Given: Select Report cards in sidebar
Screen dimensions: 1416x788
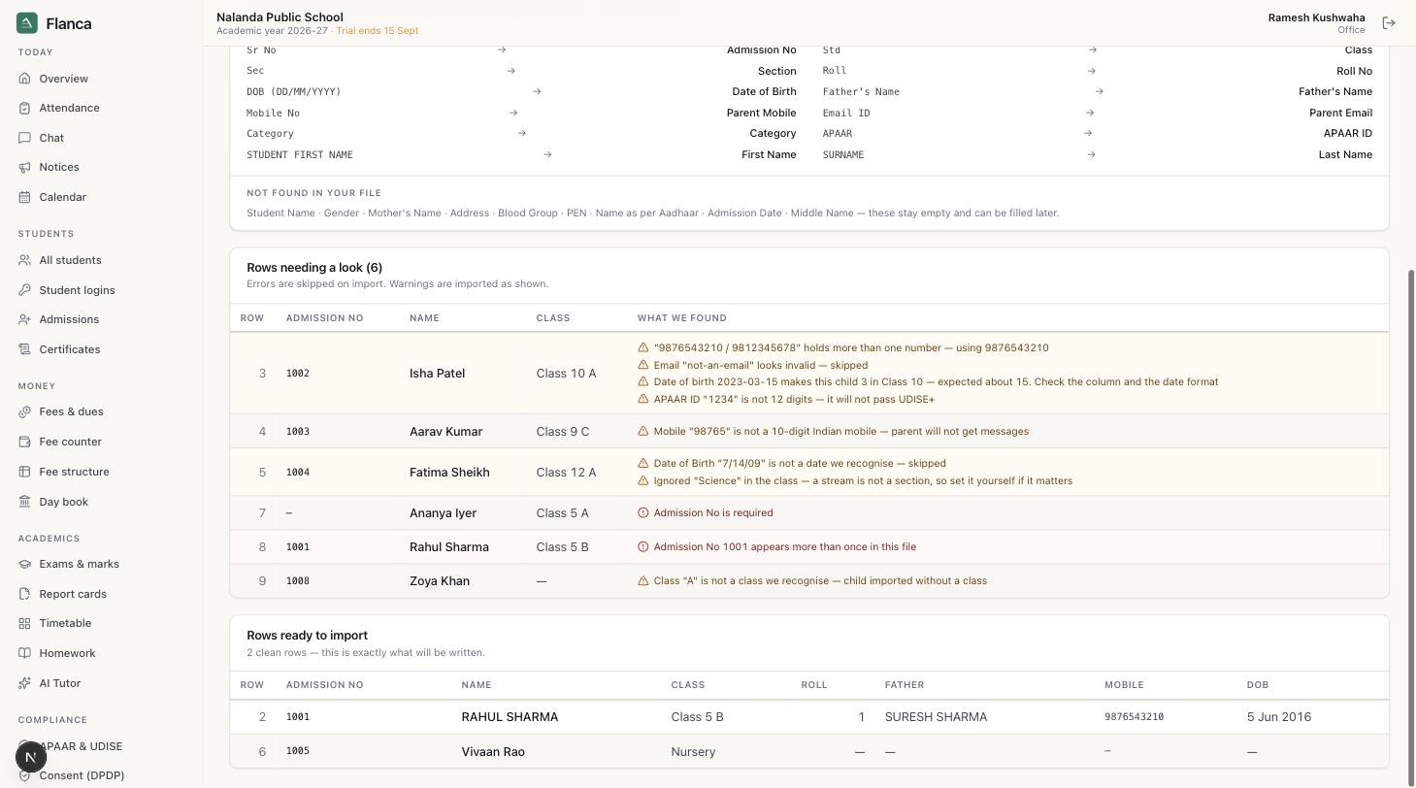Looking at the screenshot, I should tap(73, 594).
